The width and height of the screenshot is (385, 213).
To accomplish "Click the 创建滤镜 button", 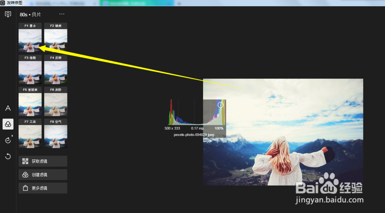I will tap(43, 175).
